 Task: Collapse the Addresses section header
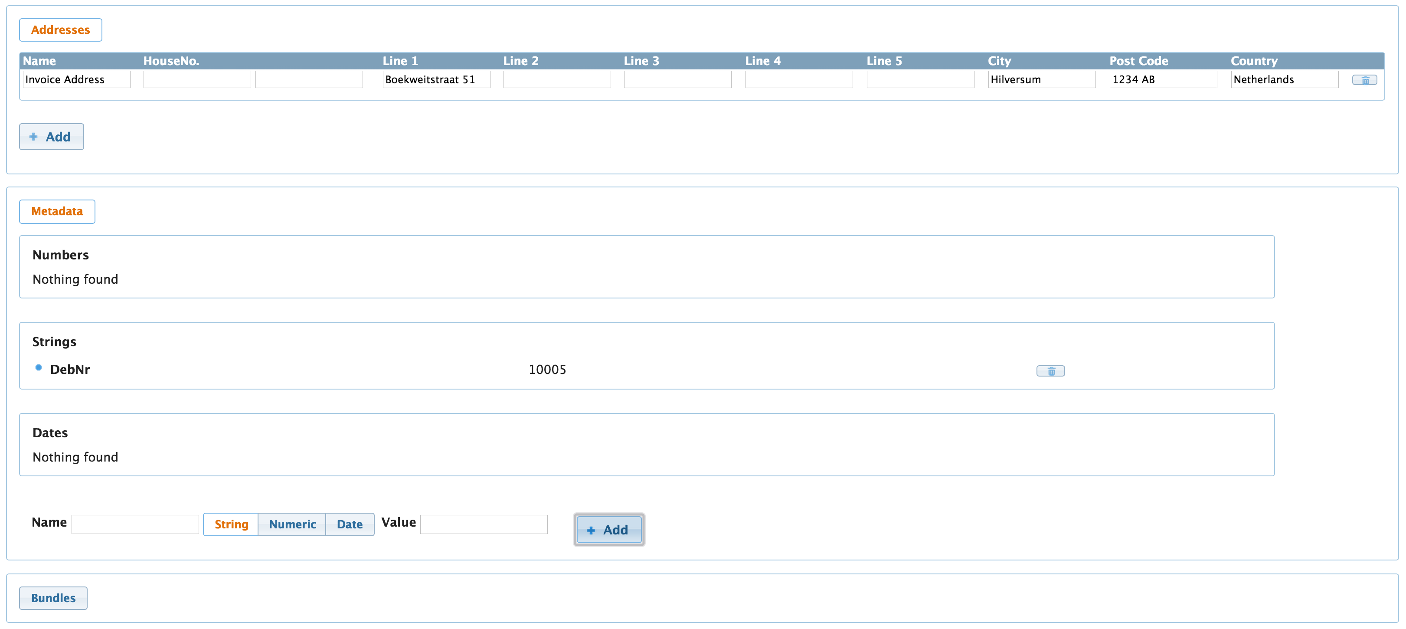pyautogui.click(x=60, y=30)
